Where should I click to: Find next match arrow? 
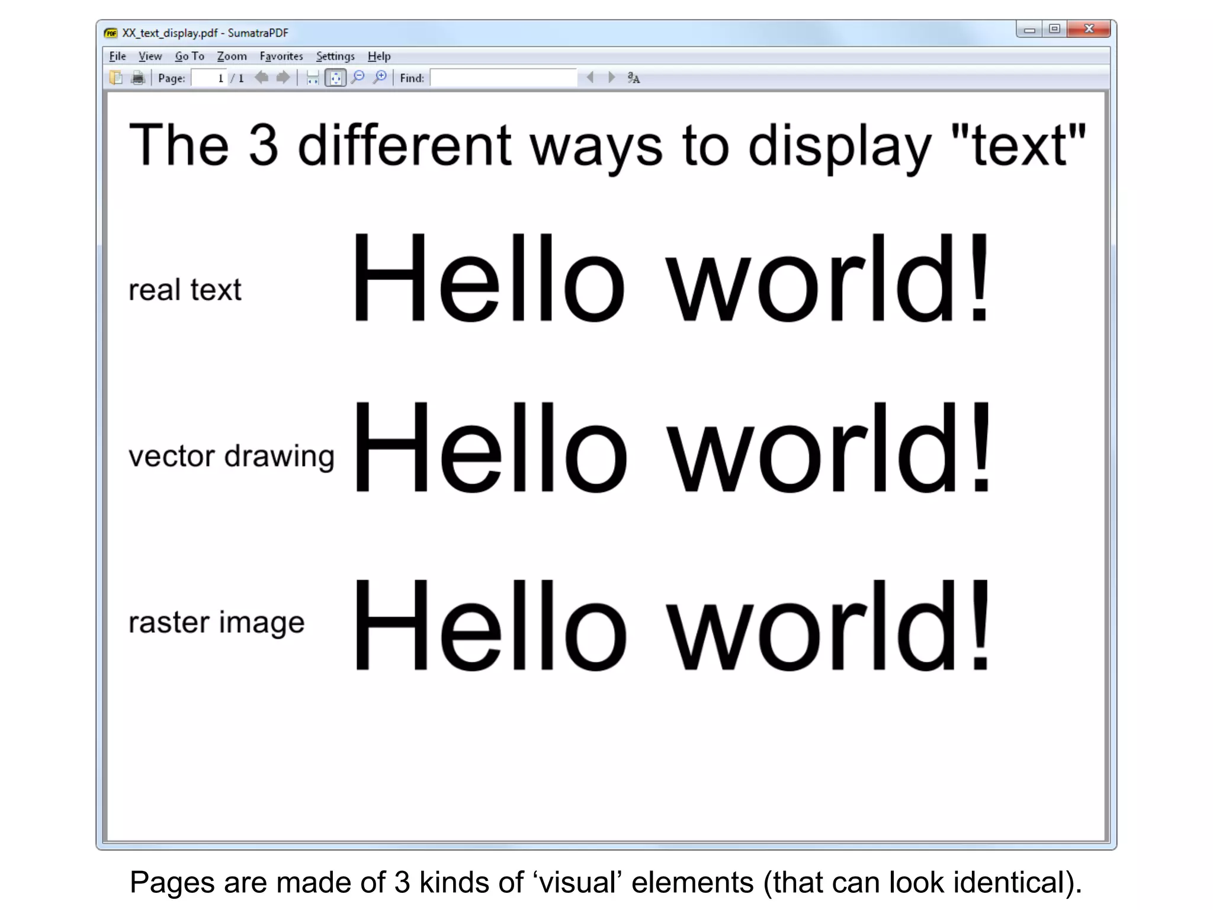(x=612, y=78)
